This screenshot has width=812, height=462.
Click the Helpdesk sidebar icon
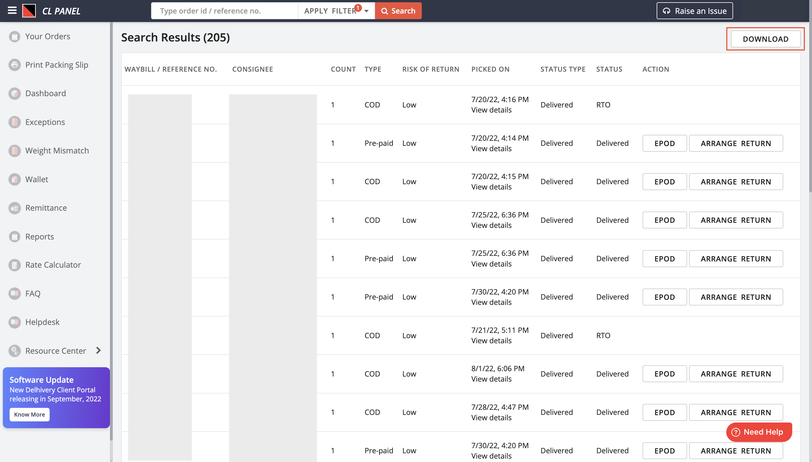coord(14,321)
